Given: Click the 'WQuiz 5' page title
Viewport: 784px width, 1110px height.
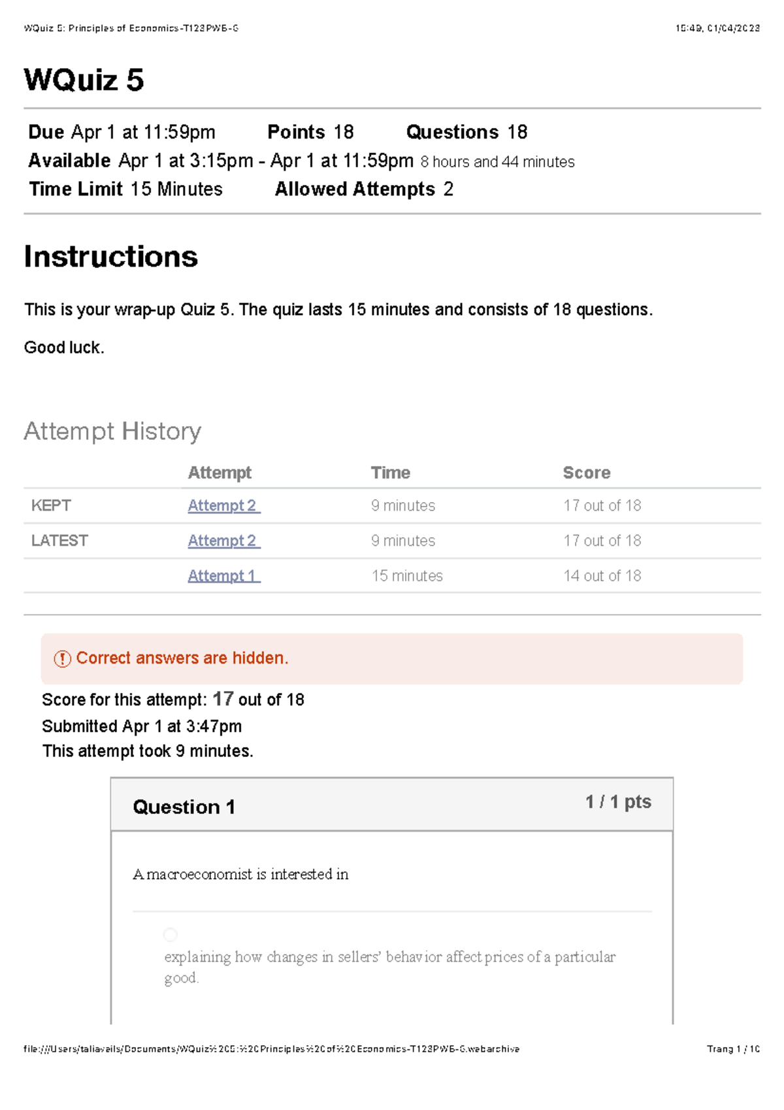Looking at the screenshot, I should pyautogui.click(x=84, y=80).
